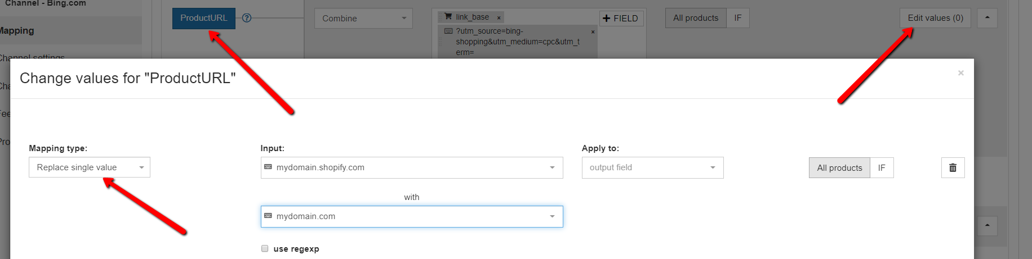Click the Edit values (0) button
This screenshot has height=259, width=1032.
tap(935, 18)
